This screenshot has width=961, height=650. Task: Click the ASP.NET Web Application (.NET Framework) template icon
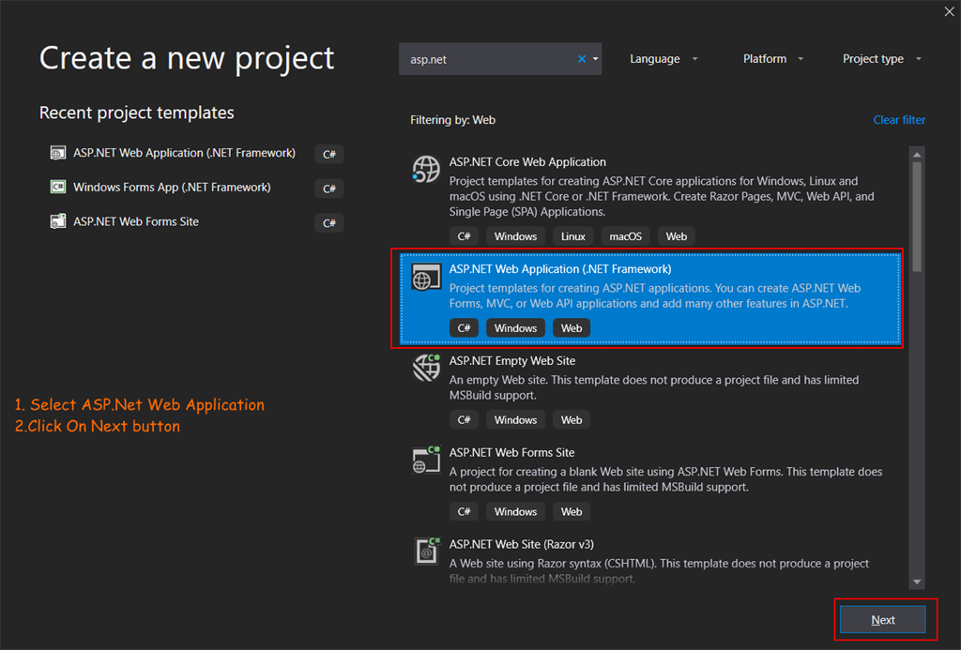click(x=426, y=277)
